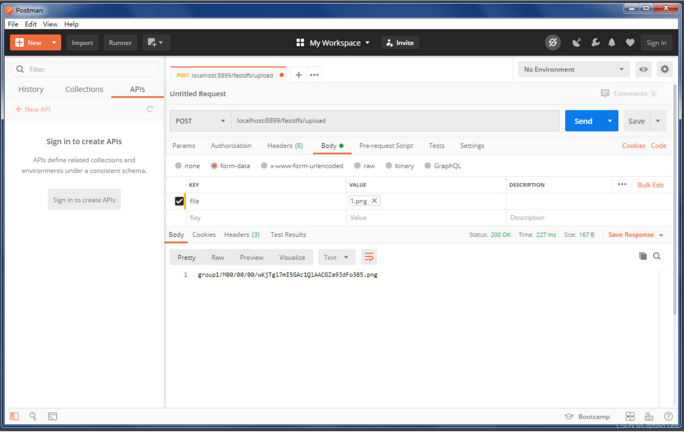The image size is (684, 433).
Task: Click the request URL input field
Action: [x=395, y=121]
